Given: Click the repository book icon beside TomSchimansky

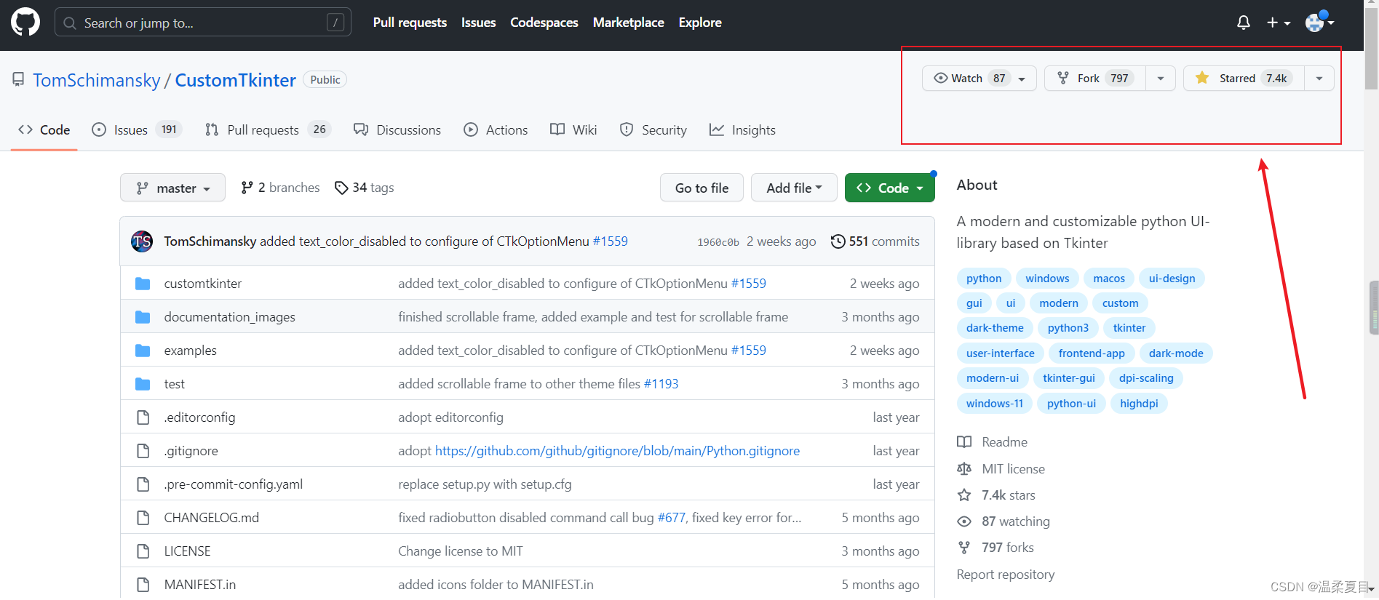Looking at the screenshot, I should 18,80.
